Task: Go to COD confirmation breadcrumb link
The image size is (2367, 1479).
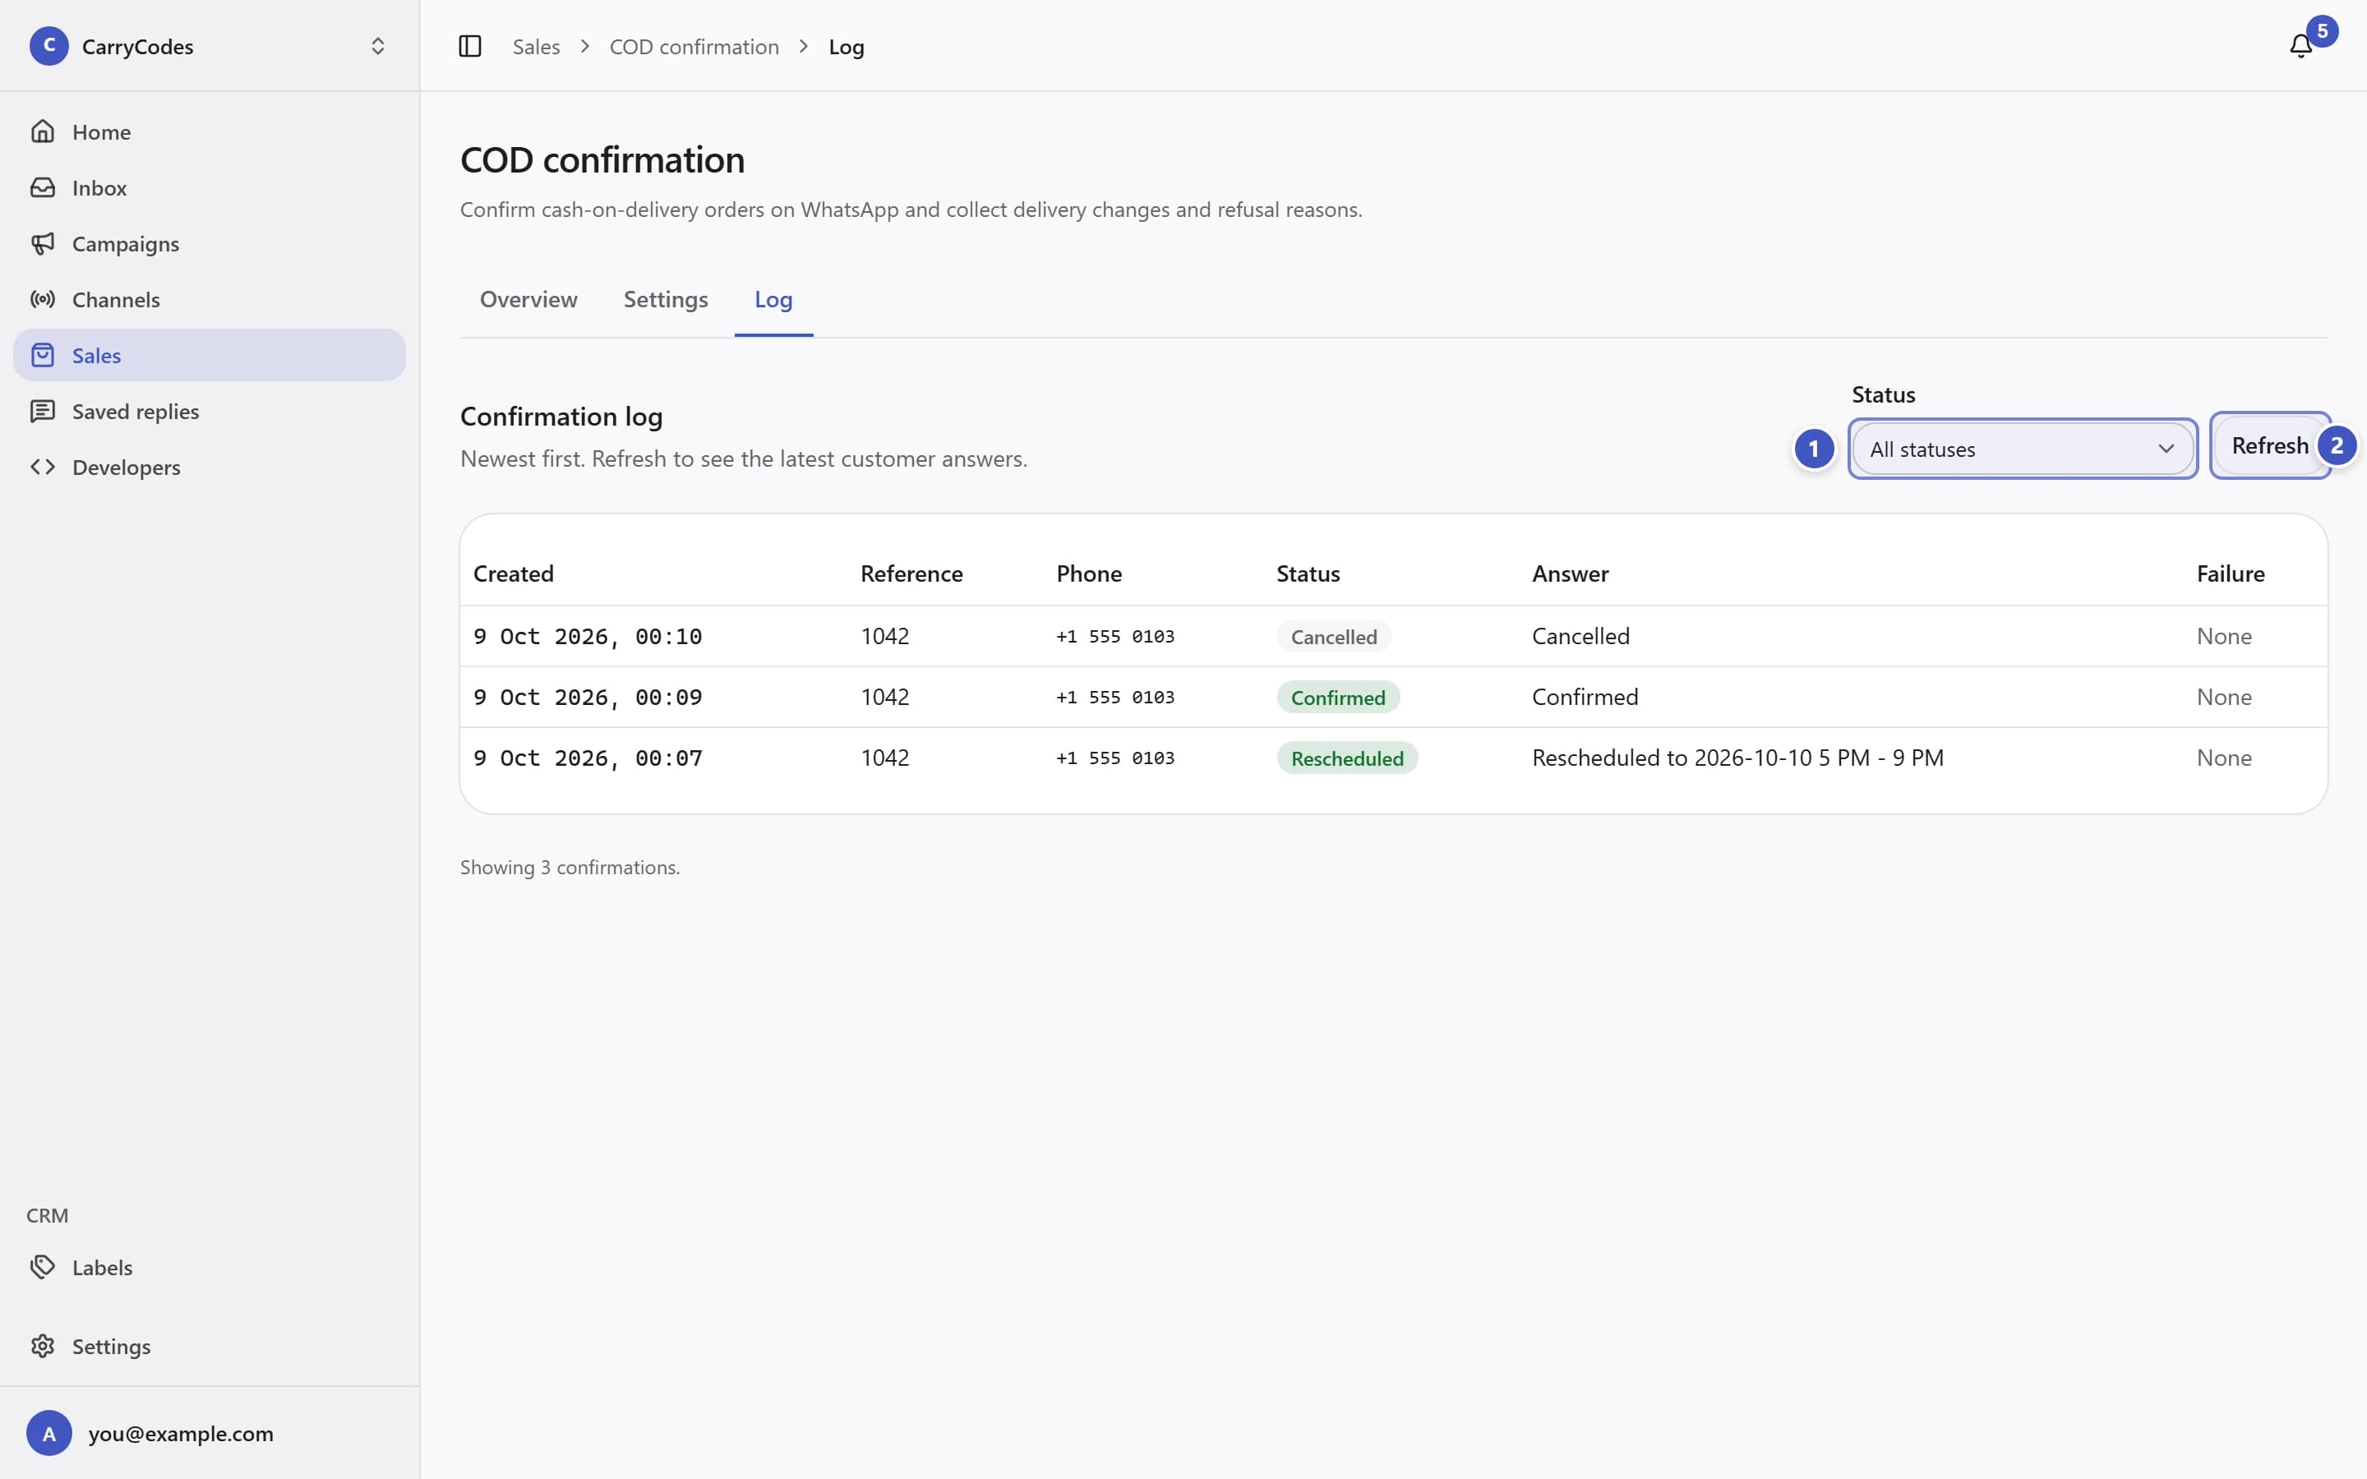Action: (x=694, y=46)
